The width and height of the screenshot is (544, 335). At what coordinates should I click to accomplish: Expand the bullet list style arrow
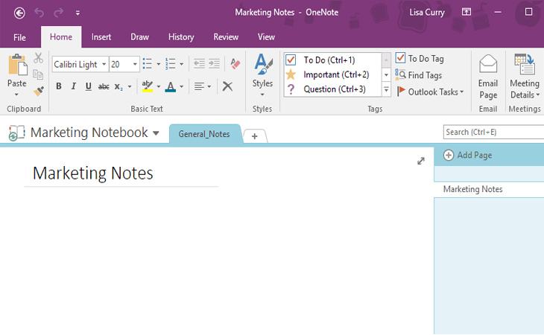(x=158, y=64)
